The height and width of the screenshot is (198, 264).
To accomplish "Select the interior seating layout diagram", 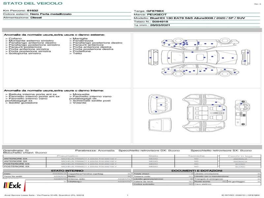I will click(204, 113).
